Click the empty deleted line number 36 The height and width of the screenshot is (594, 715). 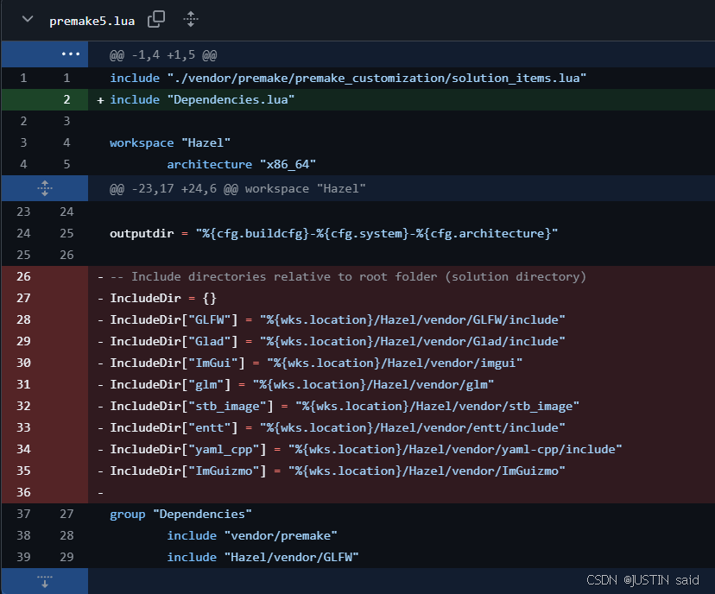23,492
